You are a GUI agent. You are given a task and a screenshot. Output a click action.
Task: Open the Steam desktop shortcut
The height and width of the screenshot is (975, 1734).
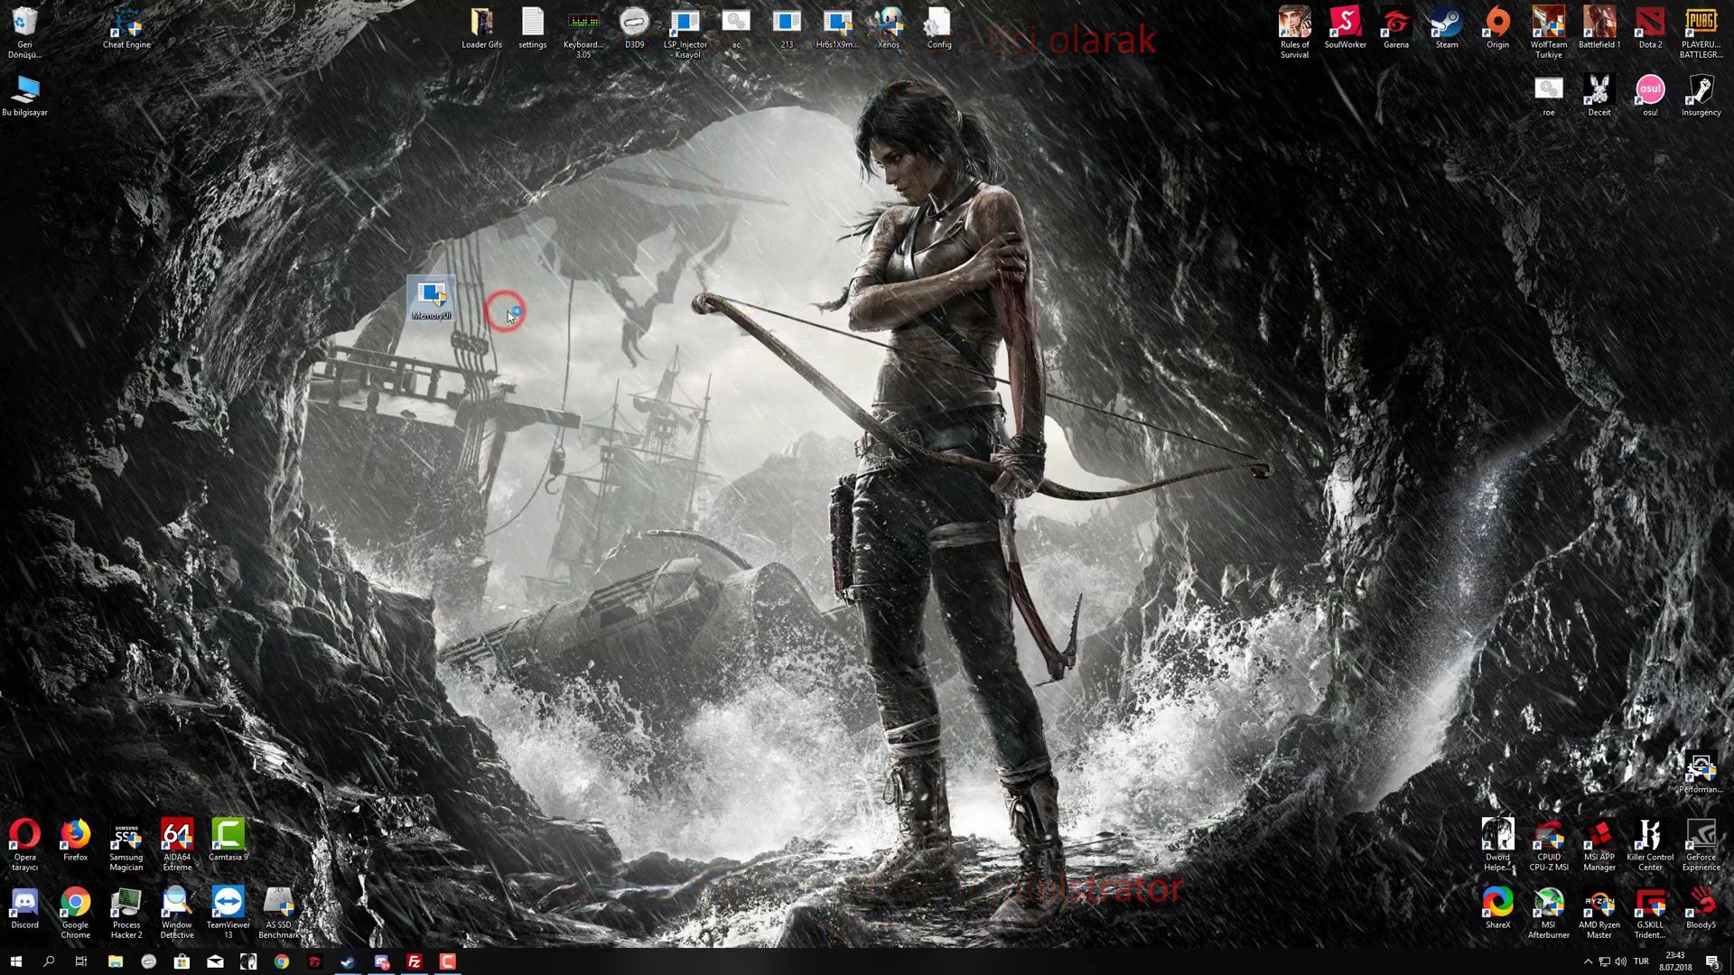(1447, 29)
